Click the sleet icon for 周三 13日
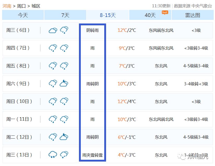 click(53, 155)
